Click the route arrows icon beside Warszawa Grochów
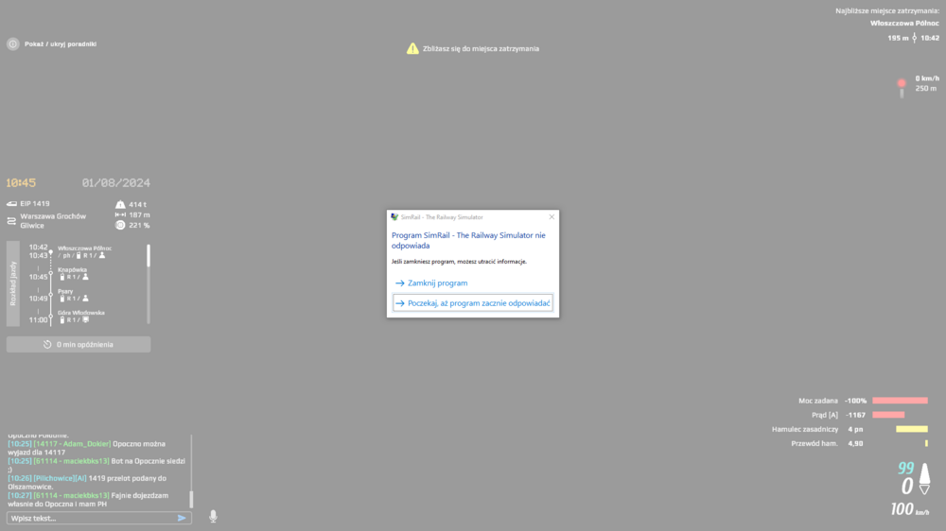 (x=11, y=221)
